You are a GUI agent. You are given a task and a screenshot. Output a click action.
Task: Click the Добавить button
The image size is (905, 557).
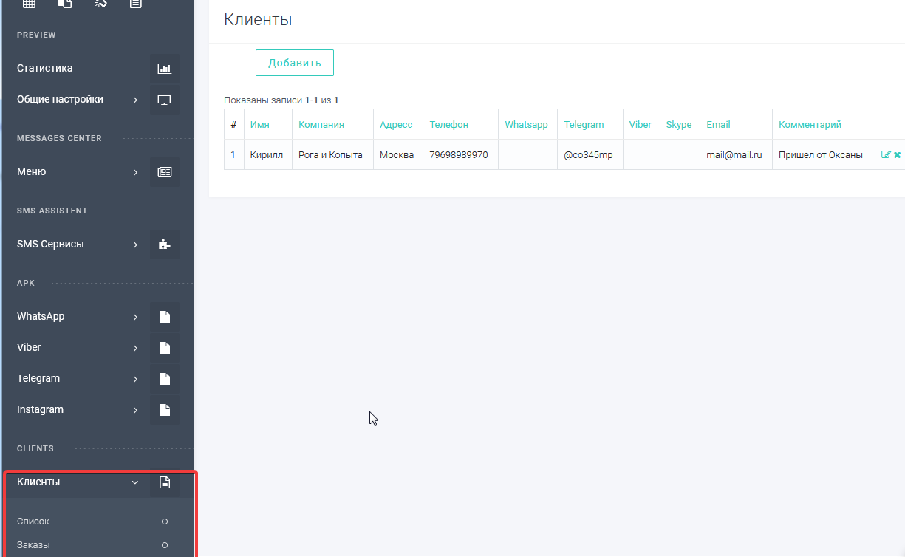point(295,63)
